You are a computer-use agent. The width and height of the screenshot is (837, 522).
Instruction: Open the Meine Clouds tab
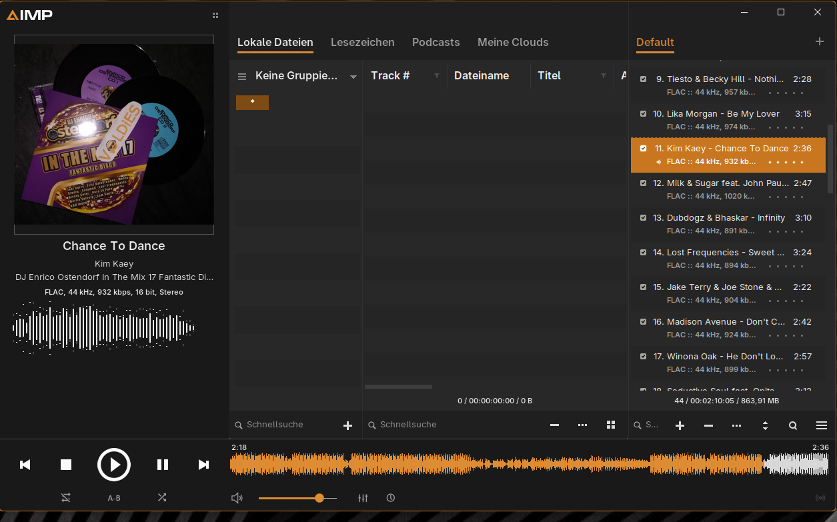(513, 42)
